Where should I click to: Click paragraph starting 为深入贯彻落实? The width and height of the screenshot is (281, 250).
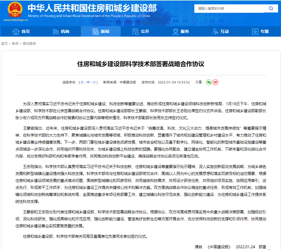pyautogui.click(x=141, y=111)
